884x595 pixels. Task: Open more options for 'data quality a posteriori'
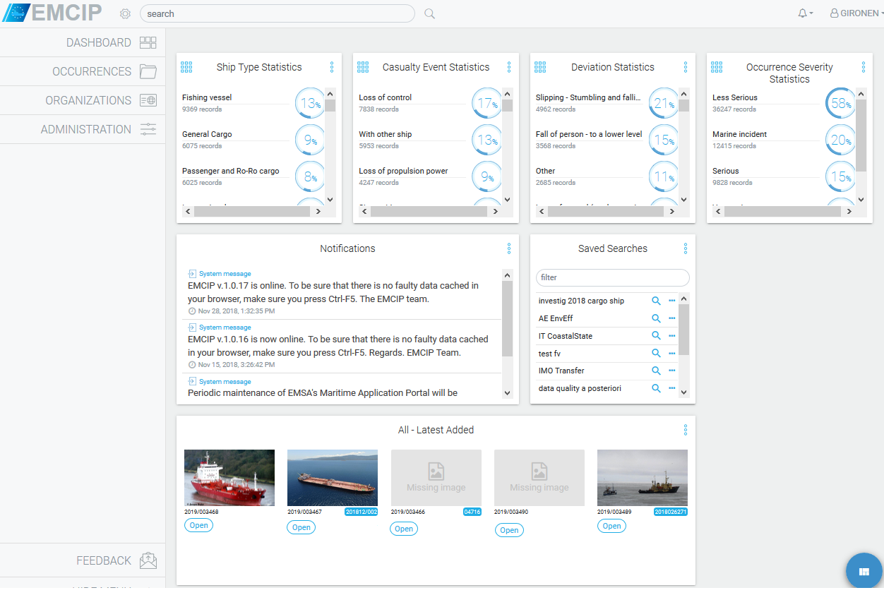coord(672,388)
